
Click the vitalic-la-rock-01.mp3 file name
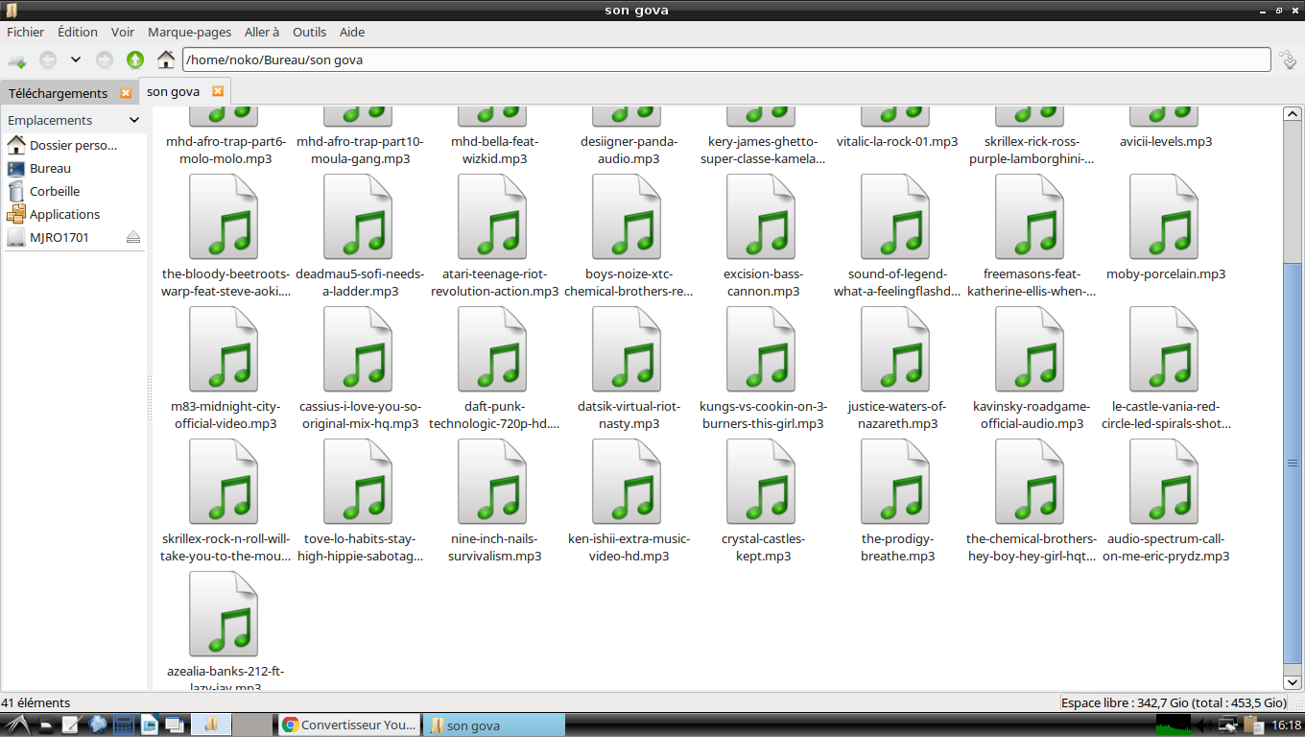[x=897, y=141]
